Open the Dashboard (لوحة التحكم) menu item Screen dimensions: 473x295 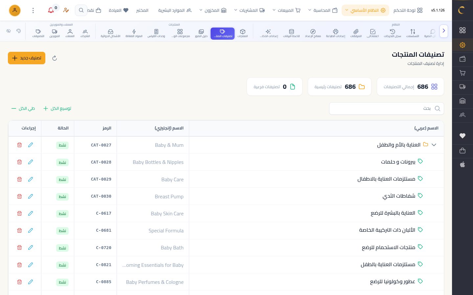(408, 10)
